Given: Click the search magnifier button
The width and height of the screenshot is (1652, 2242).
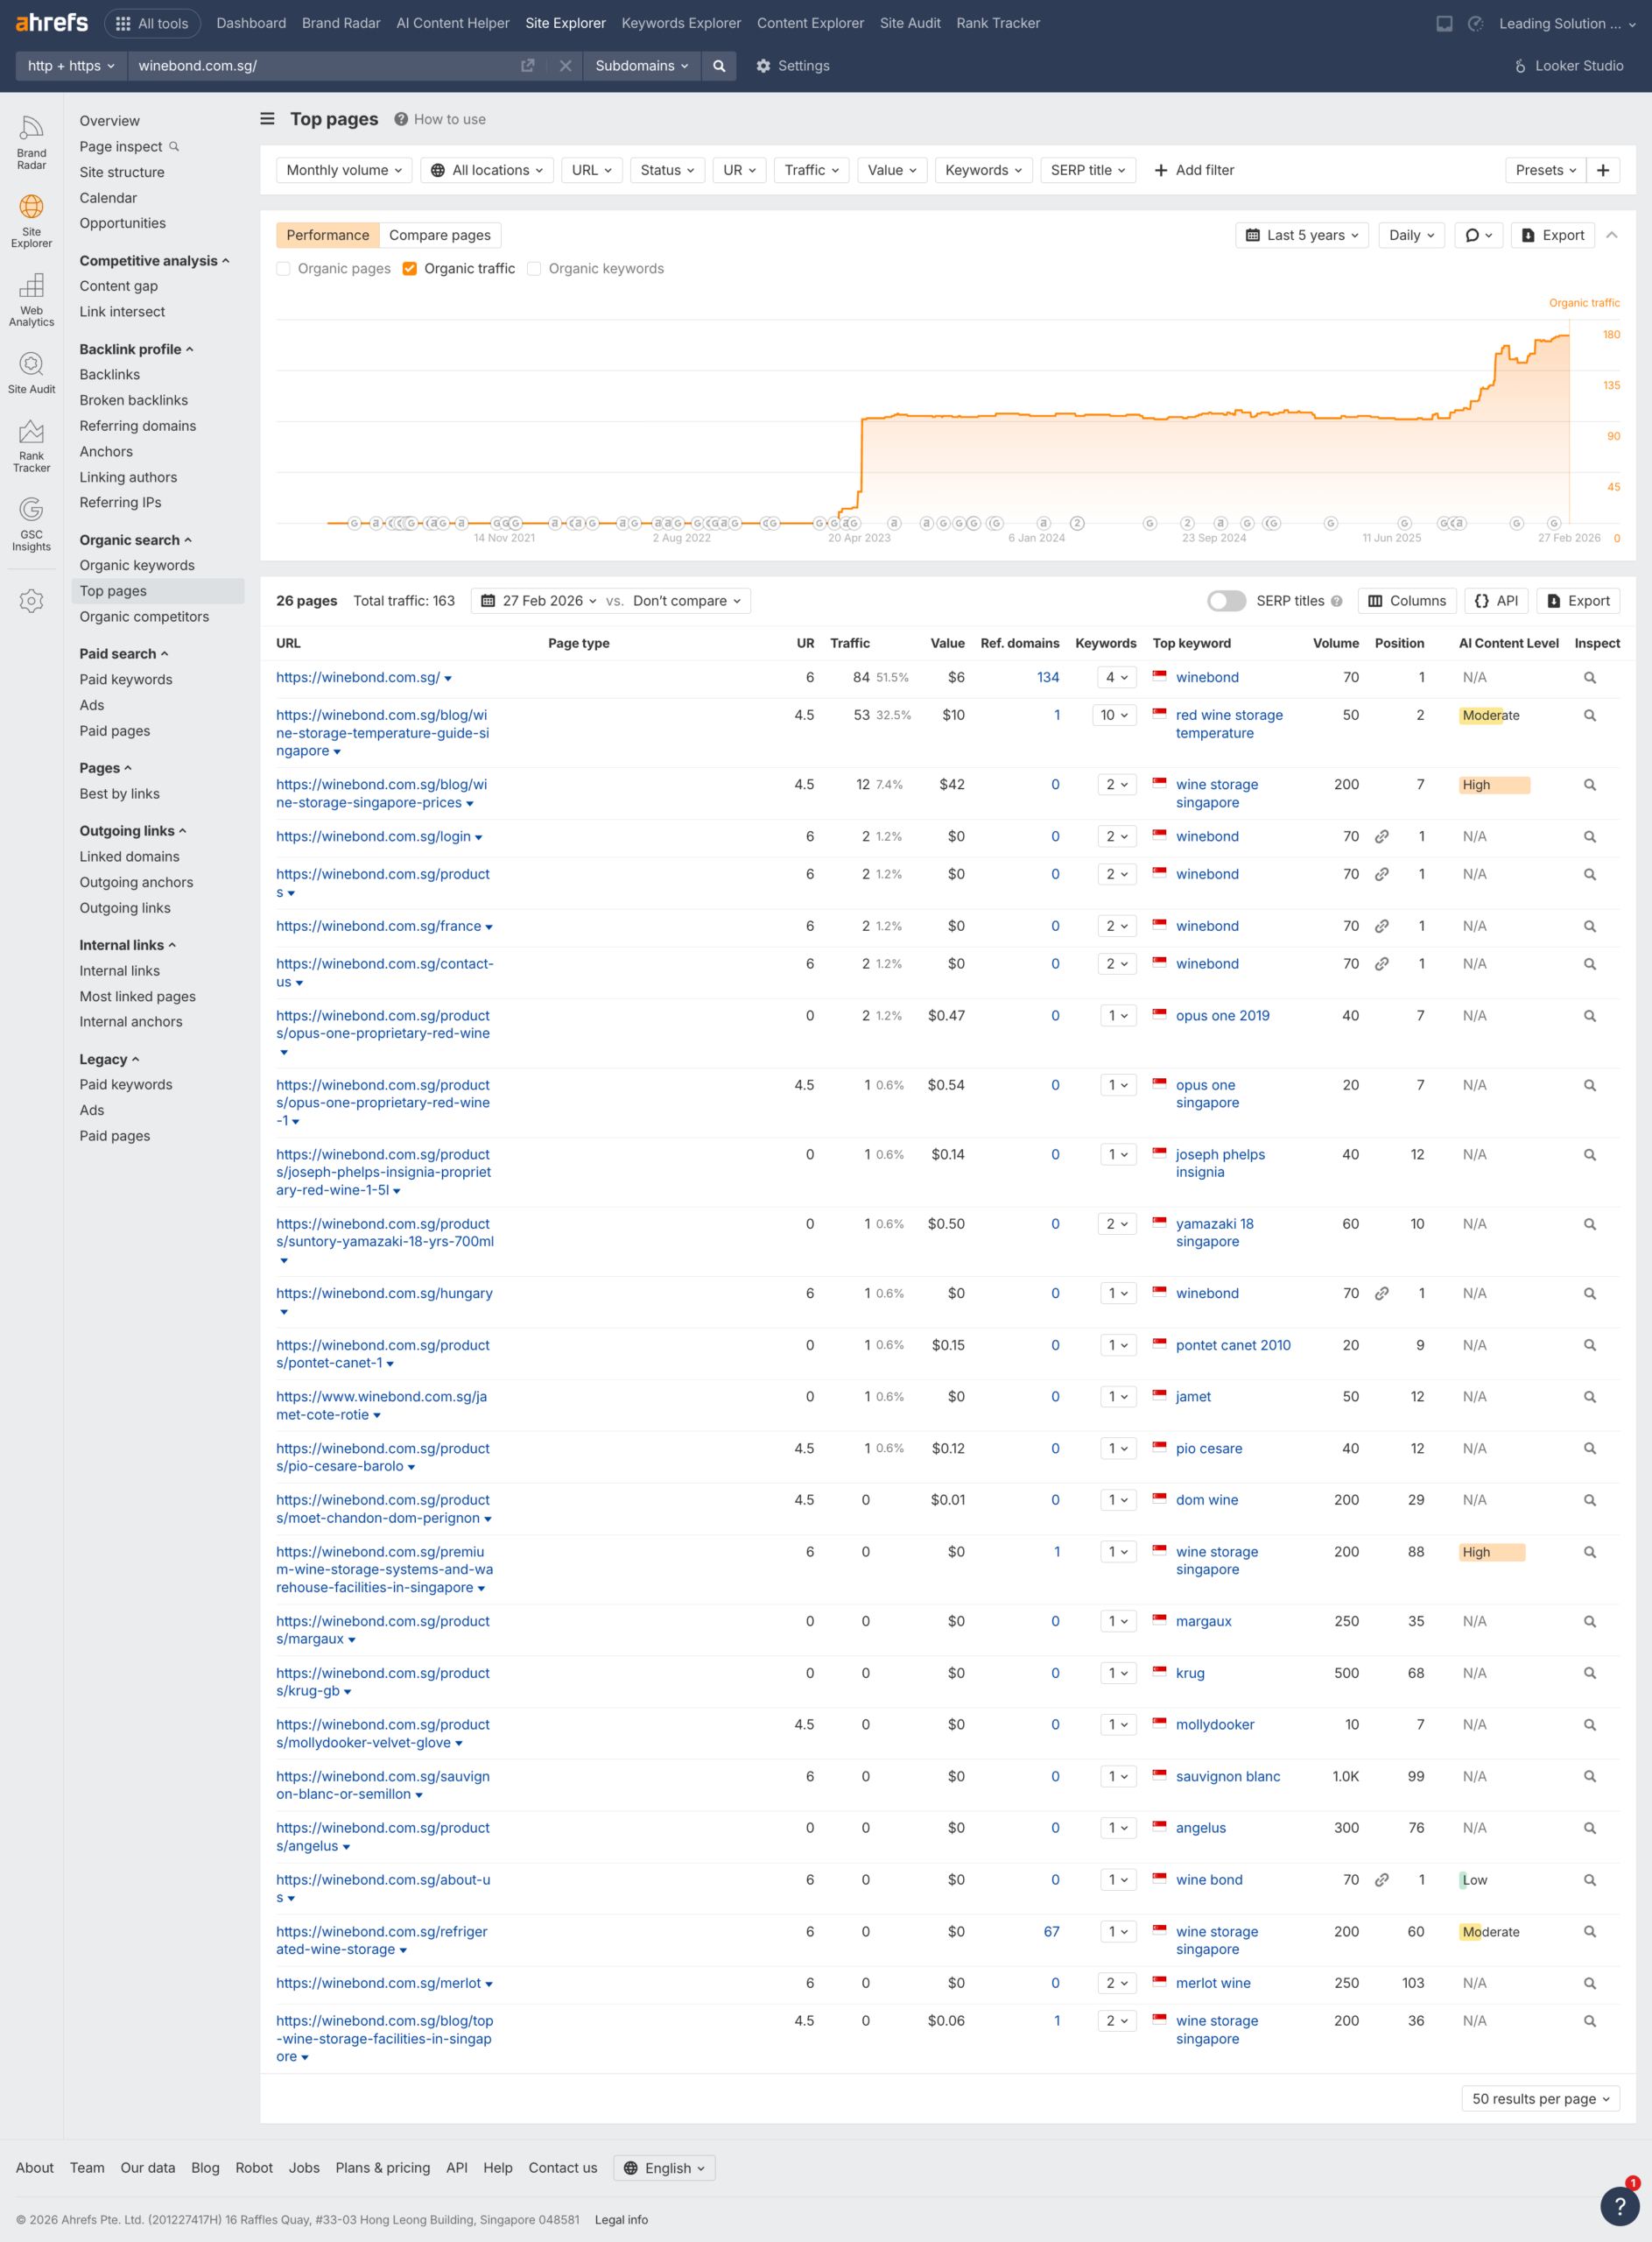Looking at the screenshot, I should tap(718, 66).
